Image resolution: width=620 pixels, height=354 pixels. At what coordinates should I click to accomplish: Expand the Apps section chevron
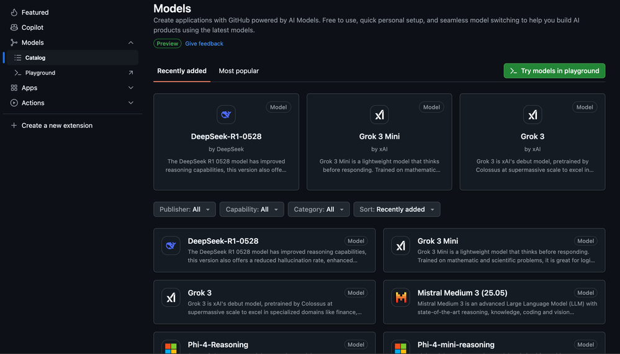point(131,88)
